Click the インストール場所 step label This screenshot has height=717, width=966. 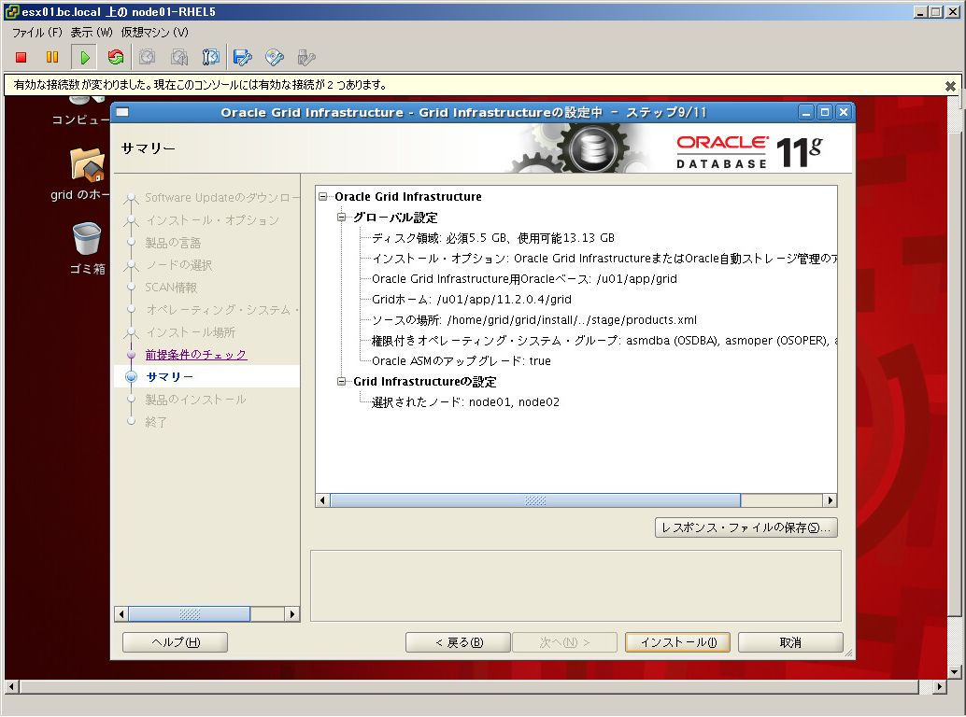(x=191, y=332)
